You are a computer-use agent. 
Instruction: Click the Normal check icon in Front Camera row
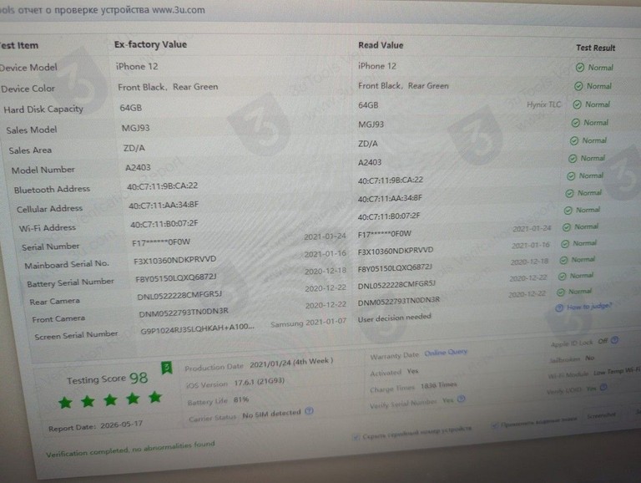click(561, 292)
